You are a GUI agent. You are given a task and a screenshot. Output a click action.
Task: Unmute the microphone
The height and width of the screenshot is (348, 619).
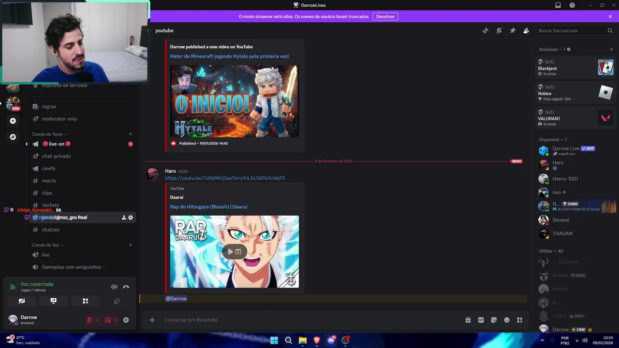89,320
